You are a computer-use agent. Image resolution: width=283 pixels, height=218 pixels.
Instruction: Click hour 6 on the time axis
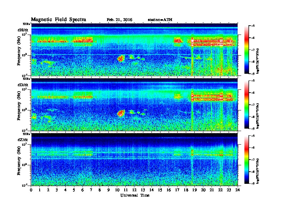coord(83,190)
